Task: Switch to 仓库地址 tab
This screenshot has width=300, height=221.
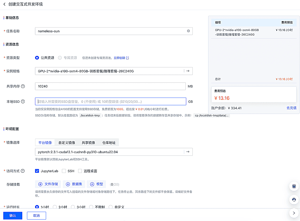Action: pyautogui.click(x=109, y=142)
